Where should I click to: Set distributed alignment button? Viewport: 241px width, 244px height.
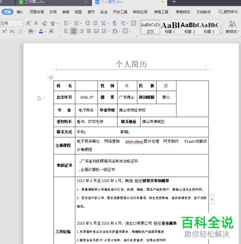96,31
